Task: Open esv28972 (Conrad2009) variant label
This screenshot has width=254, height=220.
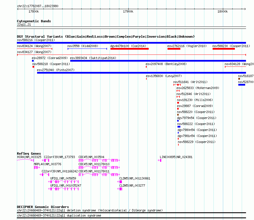Action: (x=50, y=58)
